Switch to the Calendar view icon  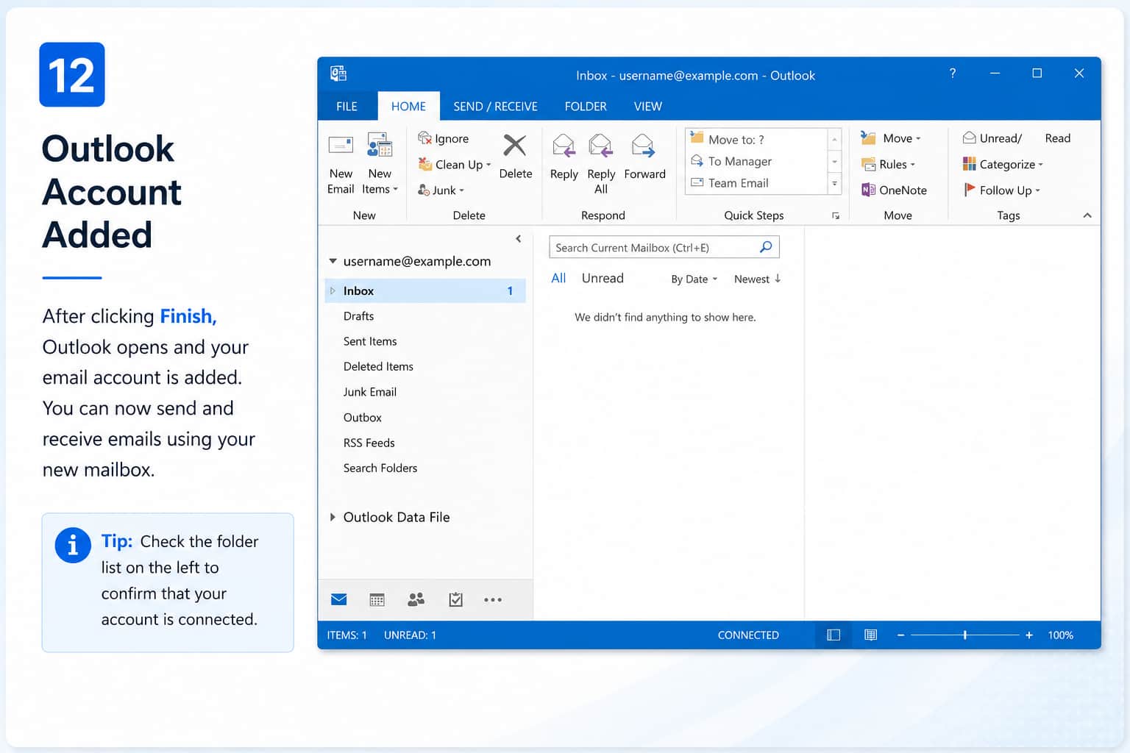click(377, 600)
